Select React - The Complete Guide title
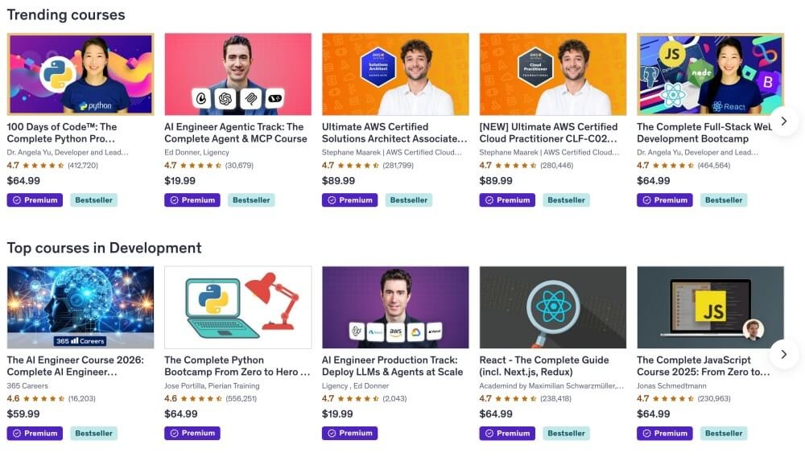Screen dimensions: 805x457 tap(544, 366)
